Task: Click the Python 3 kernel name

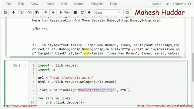Action: (179, 4)
